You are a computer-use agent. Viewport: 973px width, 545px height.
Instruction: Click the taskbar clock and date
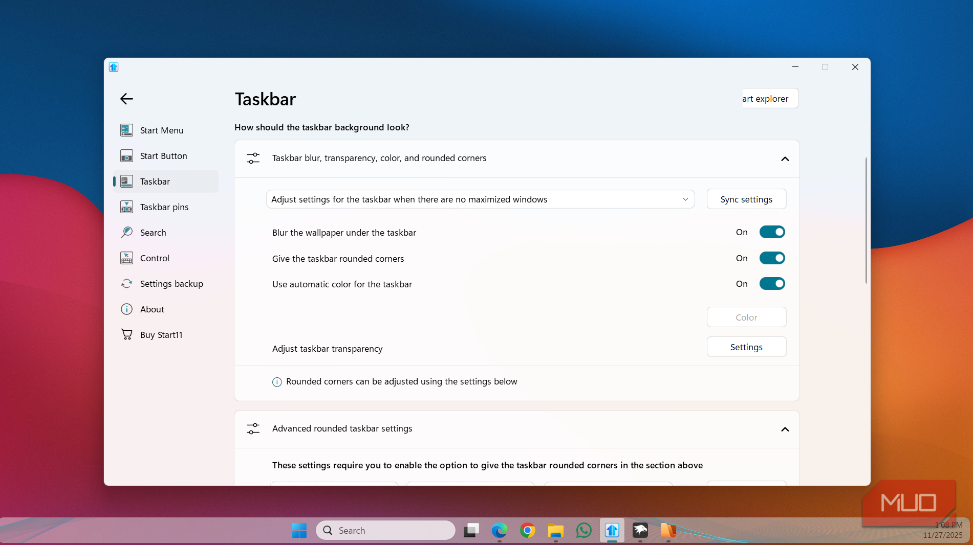point(943,530)
